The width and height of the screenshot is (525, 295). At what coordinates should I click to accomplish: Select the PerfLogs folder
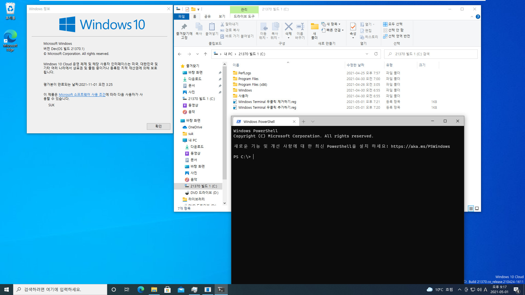pyautogui.click(x=244, y=73)
